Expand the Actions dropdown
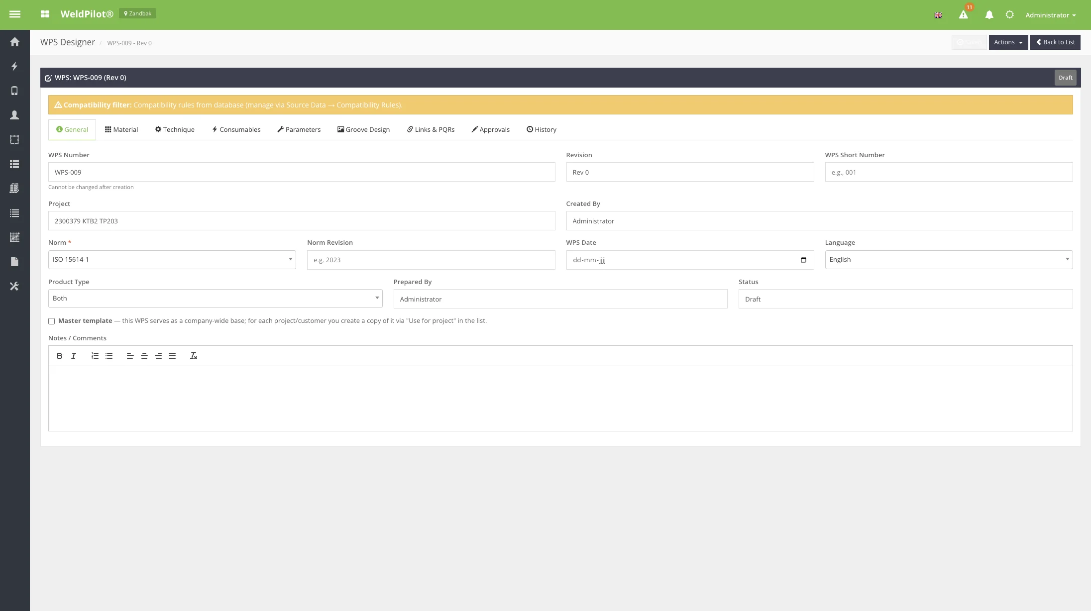Image resolution: width=1091 pixels, height=611 pixels. pos(1008,42)
